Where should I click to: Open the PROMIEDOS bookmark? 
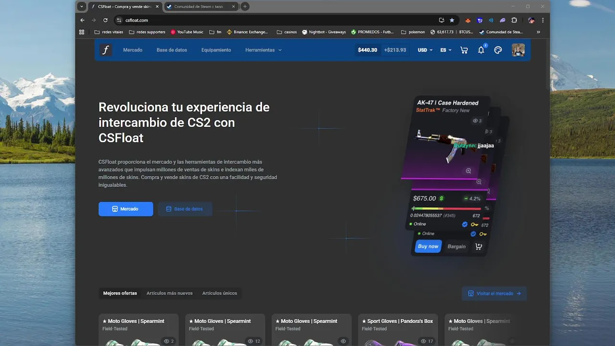tap(373, 32)
